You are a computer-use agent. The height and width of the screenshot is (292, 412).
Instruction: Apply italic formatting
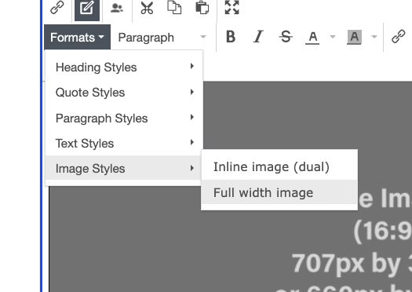pos(258,37)
